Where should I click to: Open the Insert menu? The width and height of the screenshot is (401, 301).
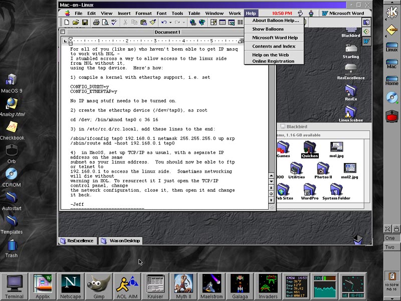click(124, 14)
